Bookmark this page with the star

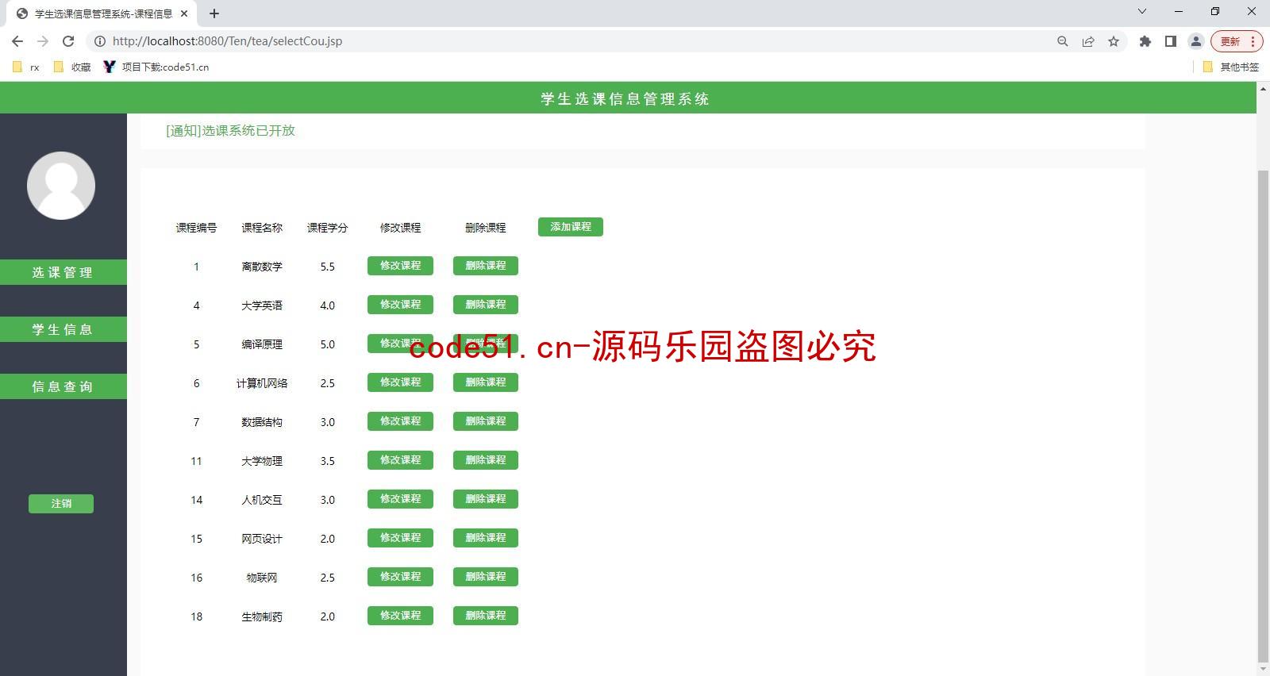1114,41
